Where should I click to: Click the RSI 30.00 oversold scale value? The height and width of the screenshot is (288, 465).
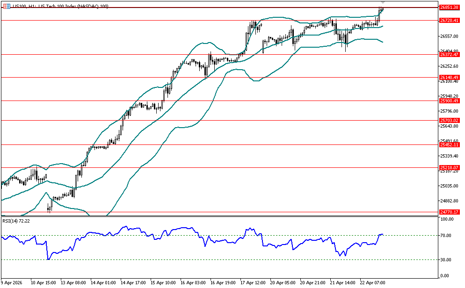click(446, 259)
